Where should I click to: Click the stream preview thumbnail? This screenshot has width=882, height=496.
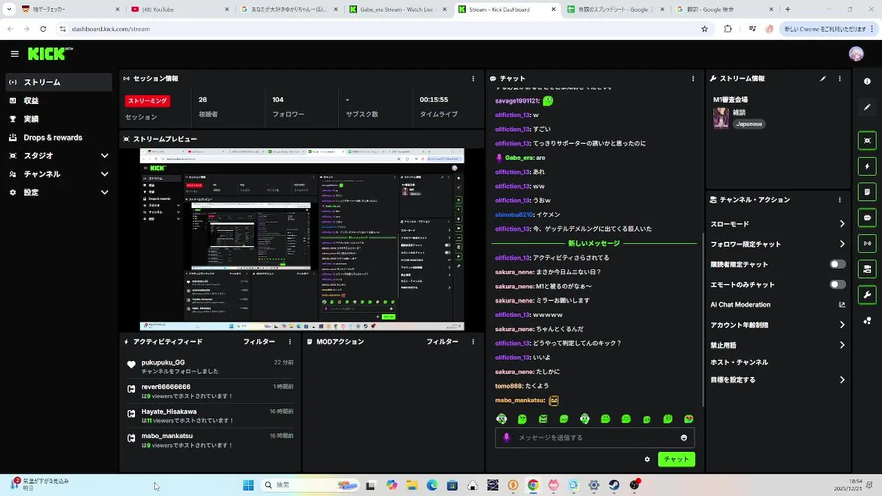click(302, 240)
